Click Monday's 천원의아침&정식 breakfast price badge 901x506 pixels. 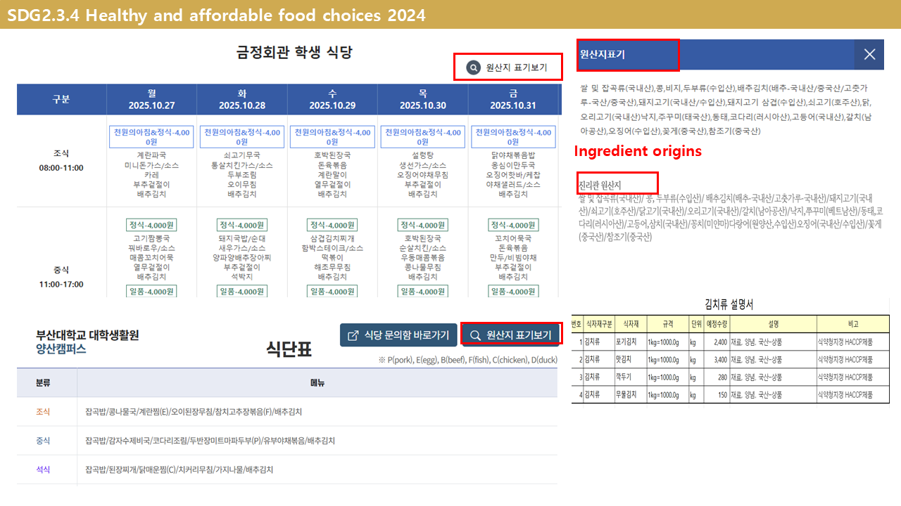click(151, 137)
